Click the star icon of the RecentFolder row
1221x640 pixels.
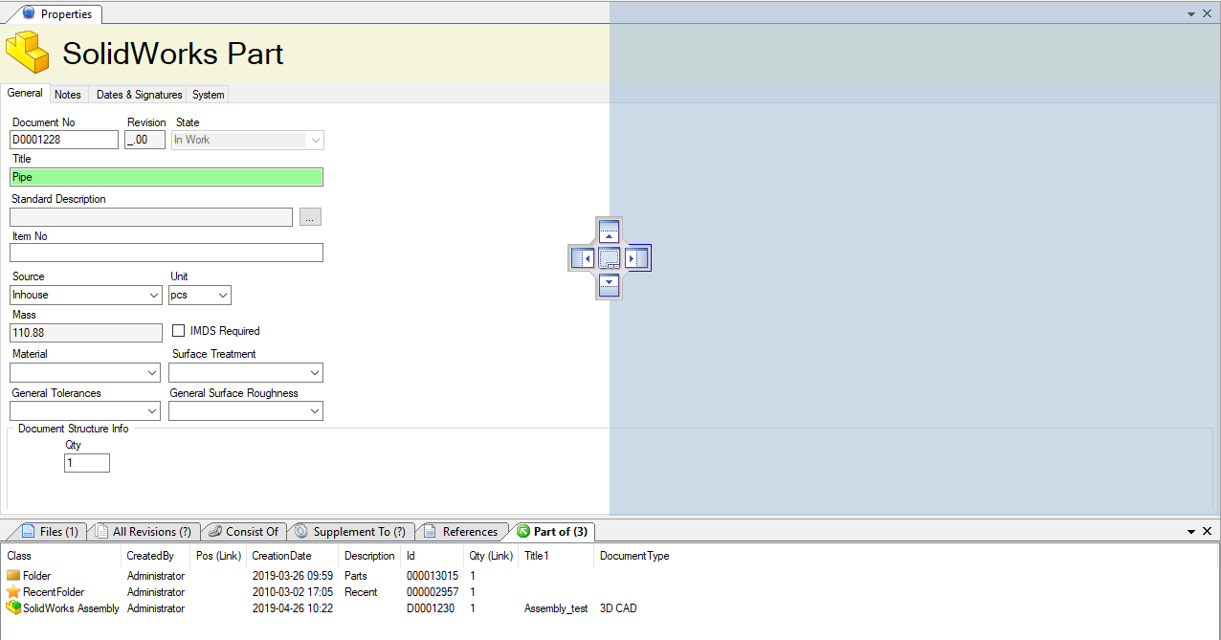pyautogui.click(x=13, y=592)
